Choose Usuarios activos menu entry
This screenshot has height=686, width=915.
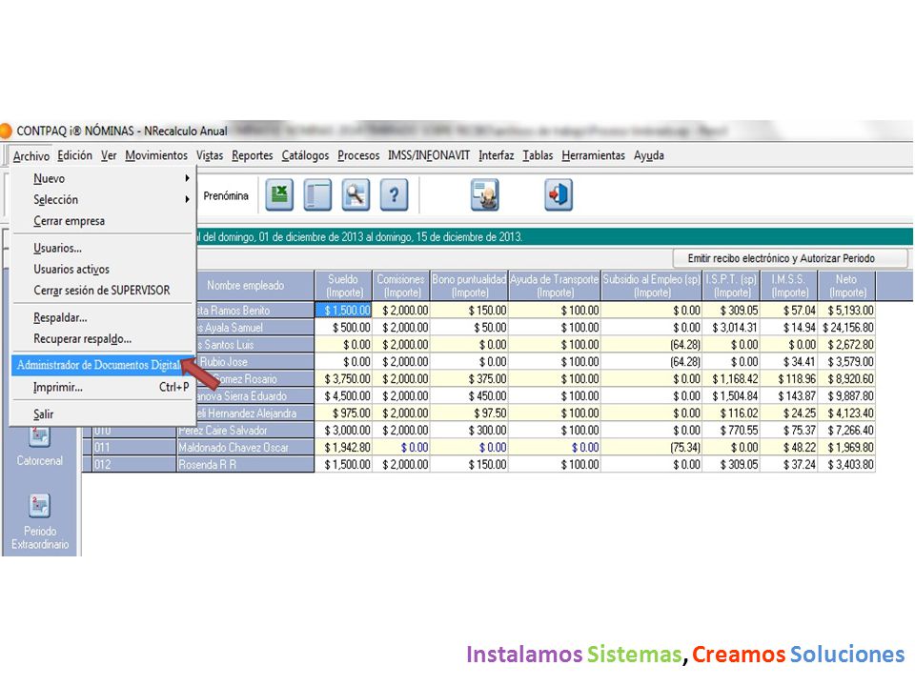(103, 269)
